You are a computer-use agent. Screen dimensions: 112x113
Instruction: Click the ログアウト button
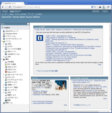click(96, 12)
